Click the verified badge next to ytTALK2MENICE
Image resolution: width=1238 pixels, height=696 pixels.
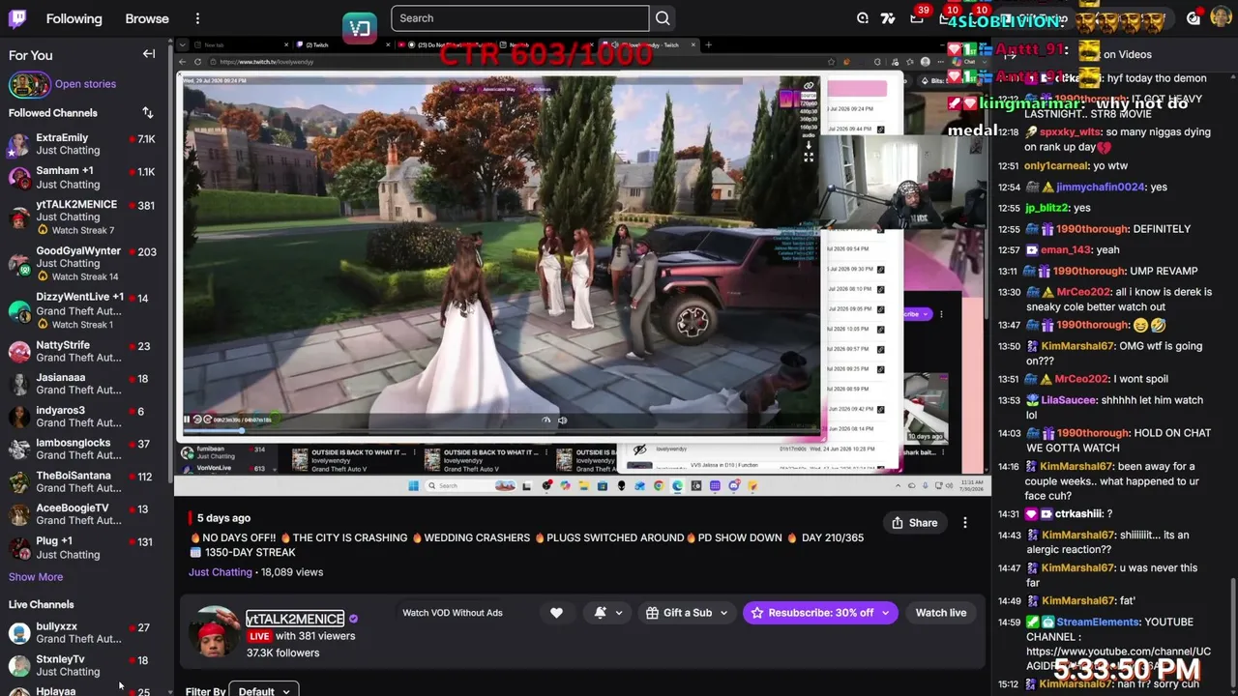[x=353, y=619]
